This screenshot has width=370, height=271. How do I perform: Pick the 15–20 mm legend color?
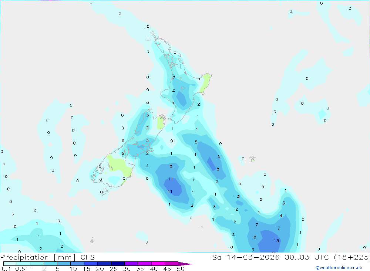click(91, 264)
